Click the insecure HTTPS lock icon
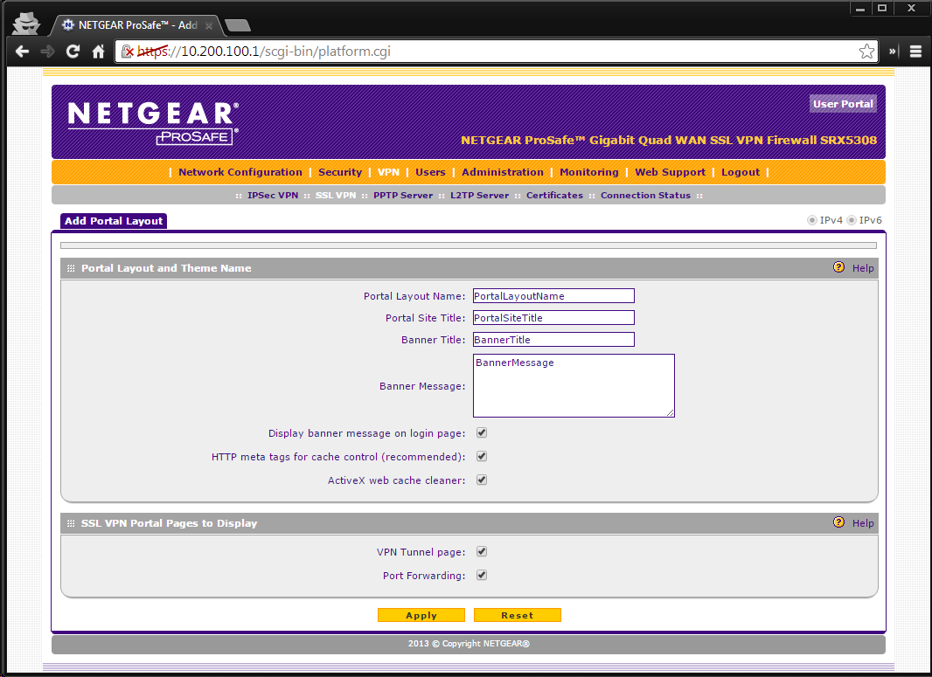Viewport: 932px width, 677px height. (127, 52)
